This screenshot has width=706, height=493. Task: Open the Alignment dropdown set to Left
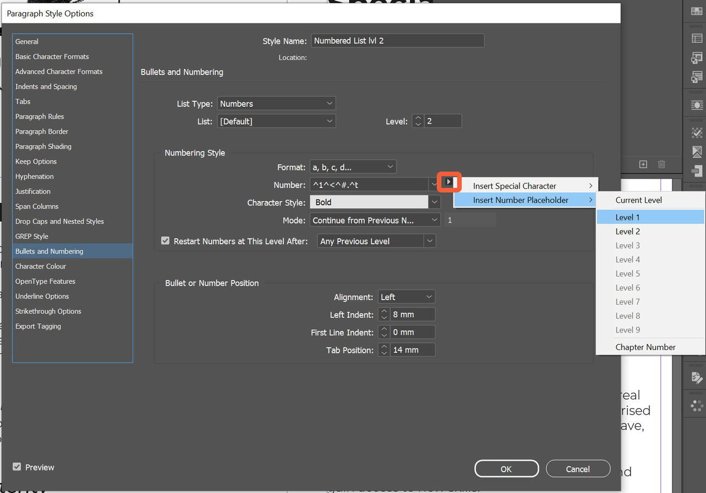(x=406, y=296)
